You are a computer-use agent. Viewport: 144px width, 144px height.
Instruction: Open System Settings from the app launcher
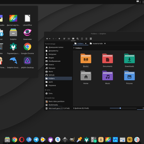pos(13,49)
